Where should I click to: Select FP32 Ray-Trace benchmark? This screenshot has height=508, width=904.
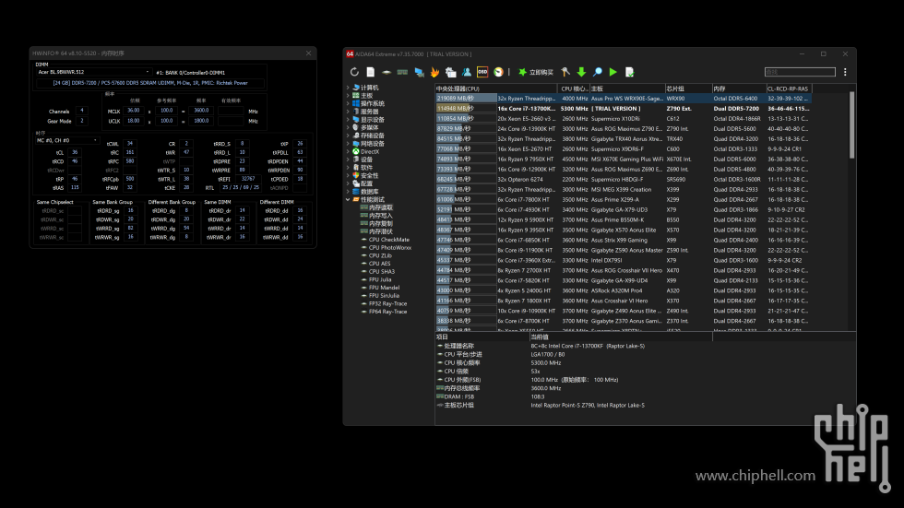(388, 303)
